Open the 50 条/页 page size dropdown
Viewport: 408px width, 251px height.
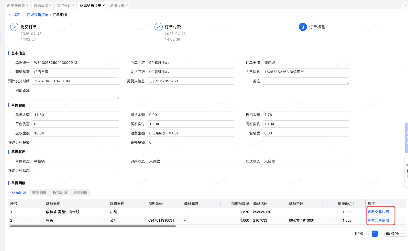395,234
